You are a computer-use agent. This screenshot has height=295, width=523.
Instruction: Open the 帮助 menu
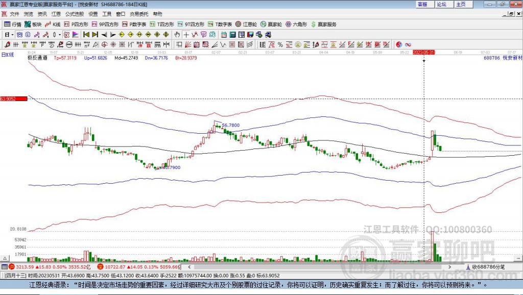pyautogui.click(x=157, y=14)
